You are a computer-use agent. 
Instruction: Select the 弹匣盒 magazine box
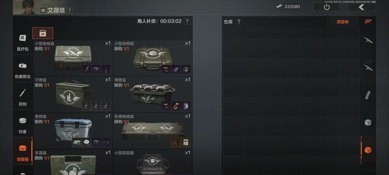click(152, 94)
